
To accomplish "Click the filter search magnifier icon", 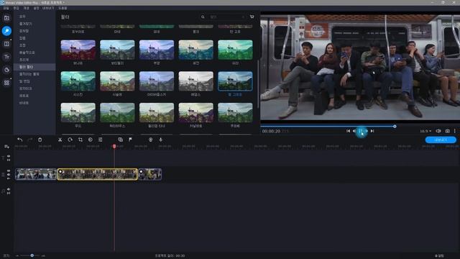I will (203, 17).
